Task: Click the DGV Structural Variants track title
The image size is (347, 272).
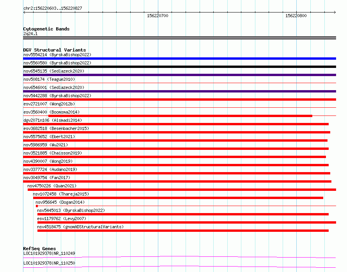Action: coord(55,50)
